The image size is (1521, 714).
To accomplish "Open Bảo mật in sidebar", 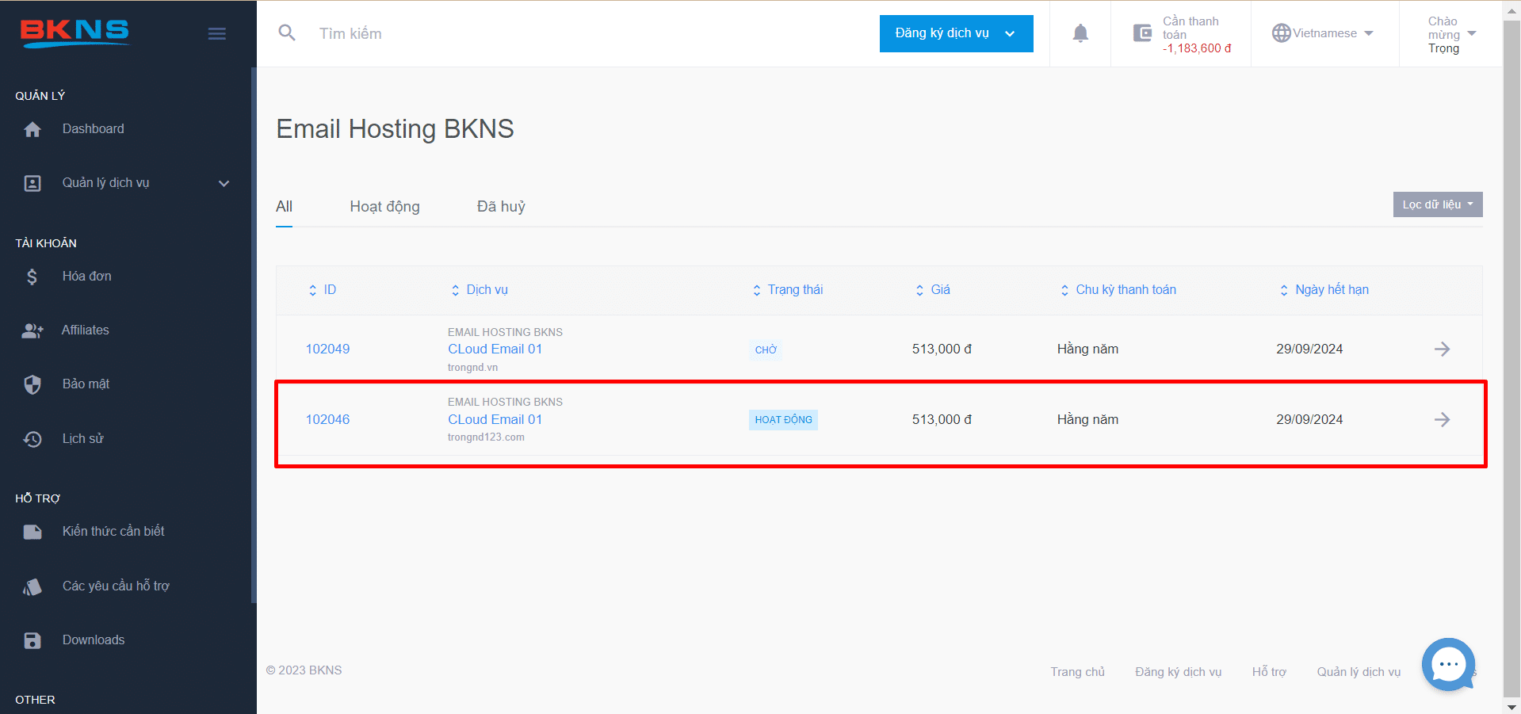I will tap(86, 384).
